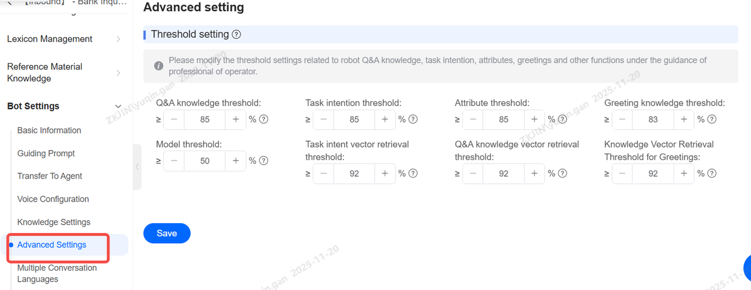
Task: Click help icon for Q&A knowledge vector retrieval
Action: click(x=563, y=173)
